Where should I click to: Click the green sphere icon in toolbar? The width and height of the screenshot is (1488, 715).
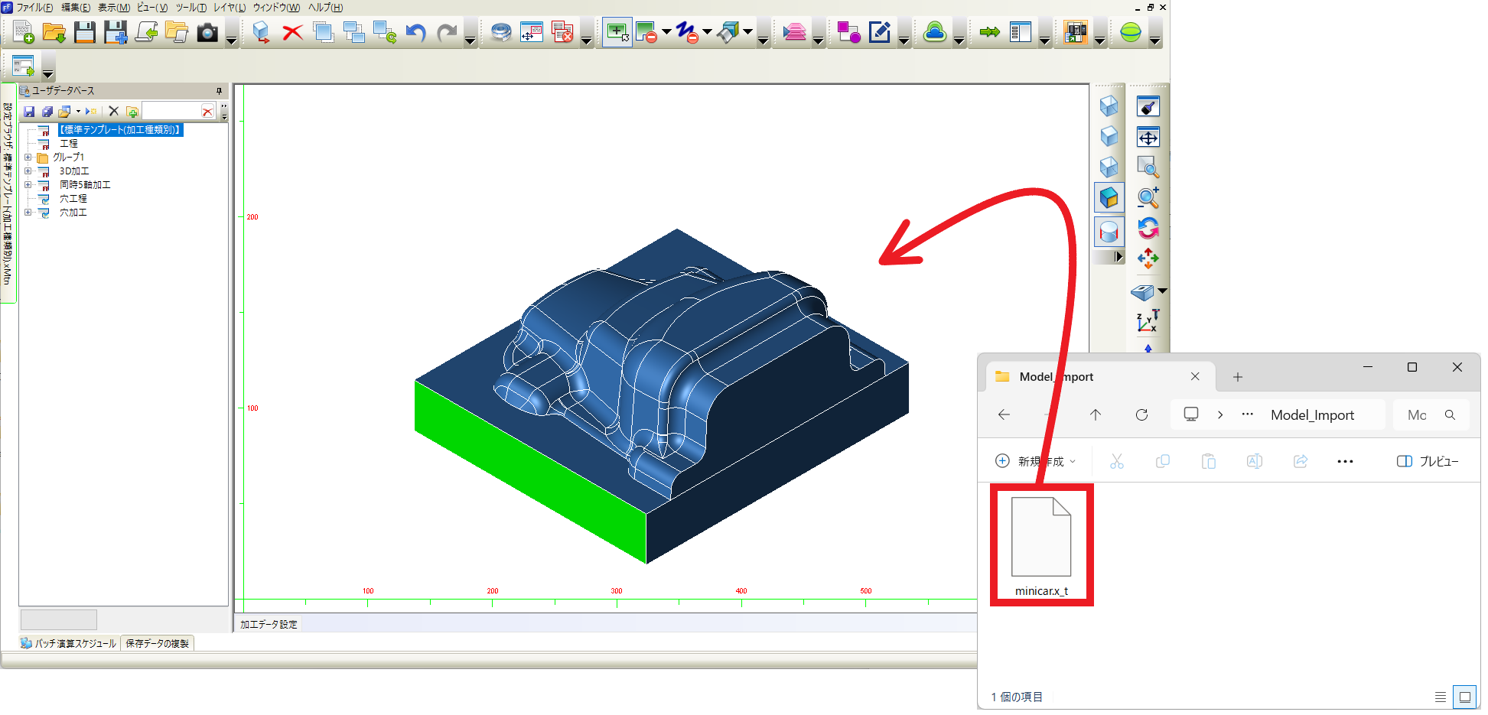pos(1130,33)
